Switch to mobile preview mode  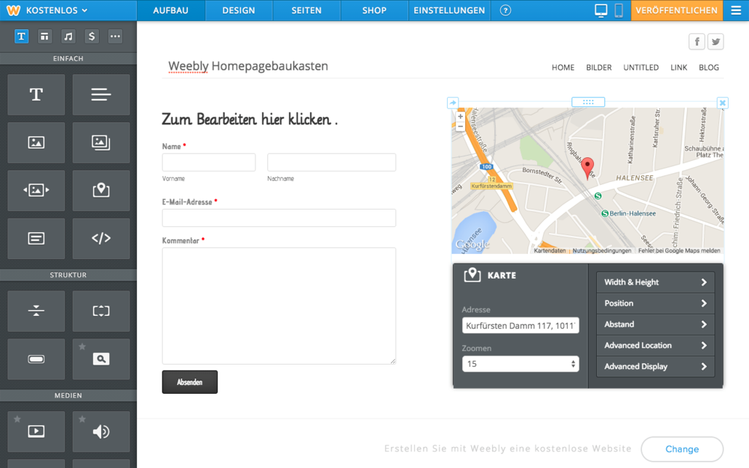pos(619,10)
